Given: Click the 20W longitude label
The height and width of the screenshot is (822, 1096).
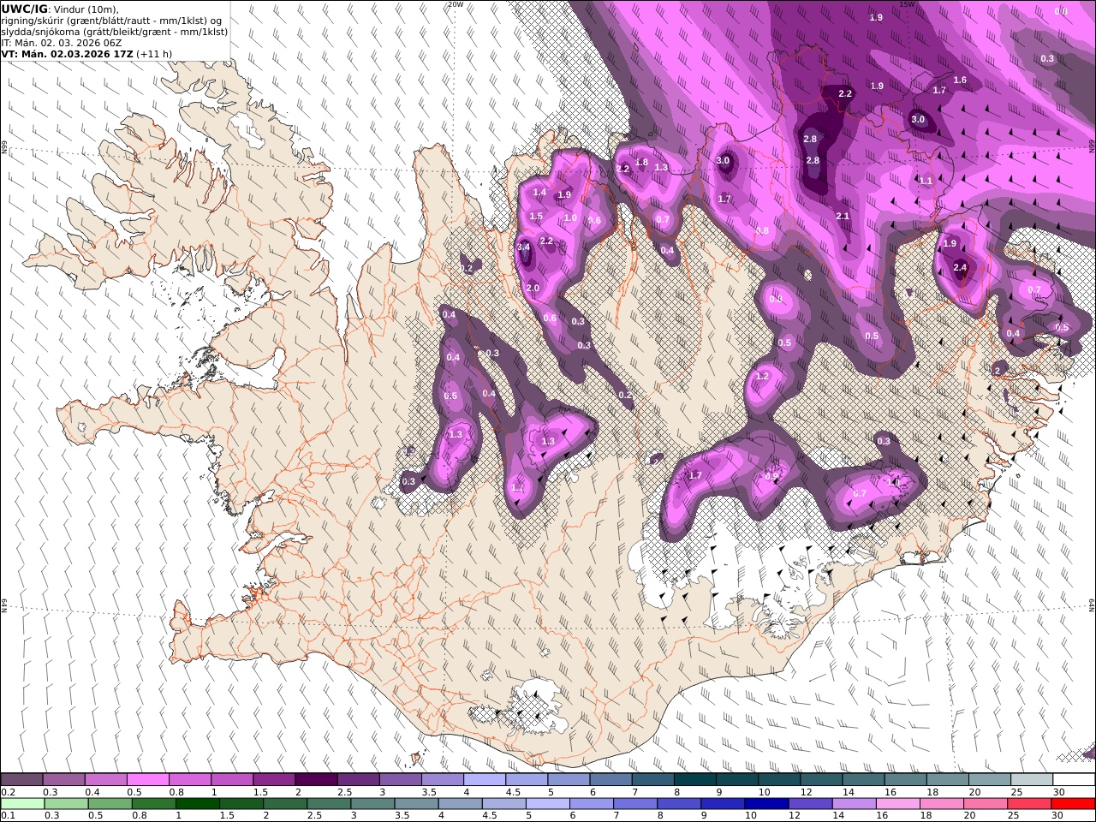Looking at the screenshot, I should tap(456, 4).
